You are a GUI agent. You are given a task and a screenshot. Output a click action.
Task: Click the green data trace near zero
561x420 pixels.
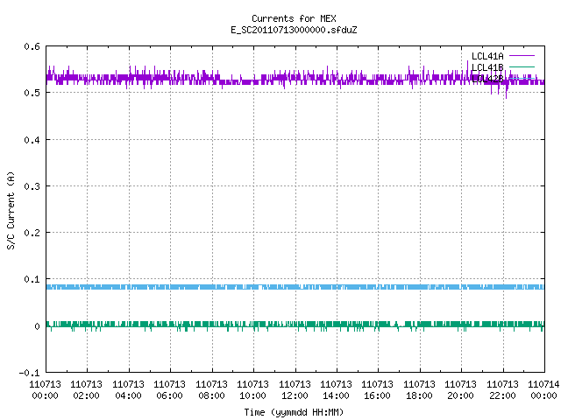pyautogui.click(x=295, y=325)
